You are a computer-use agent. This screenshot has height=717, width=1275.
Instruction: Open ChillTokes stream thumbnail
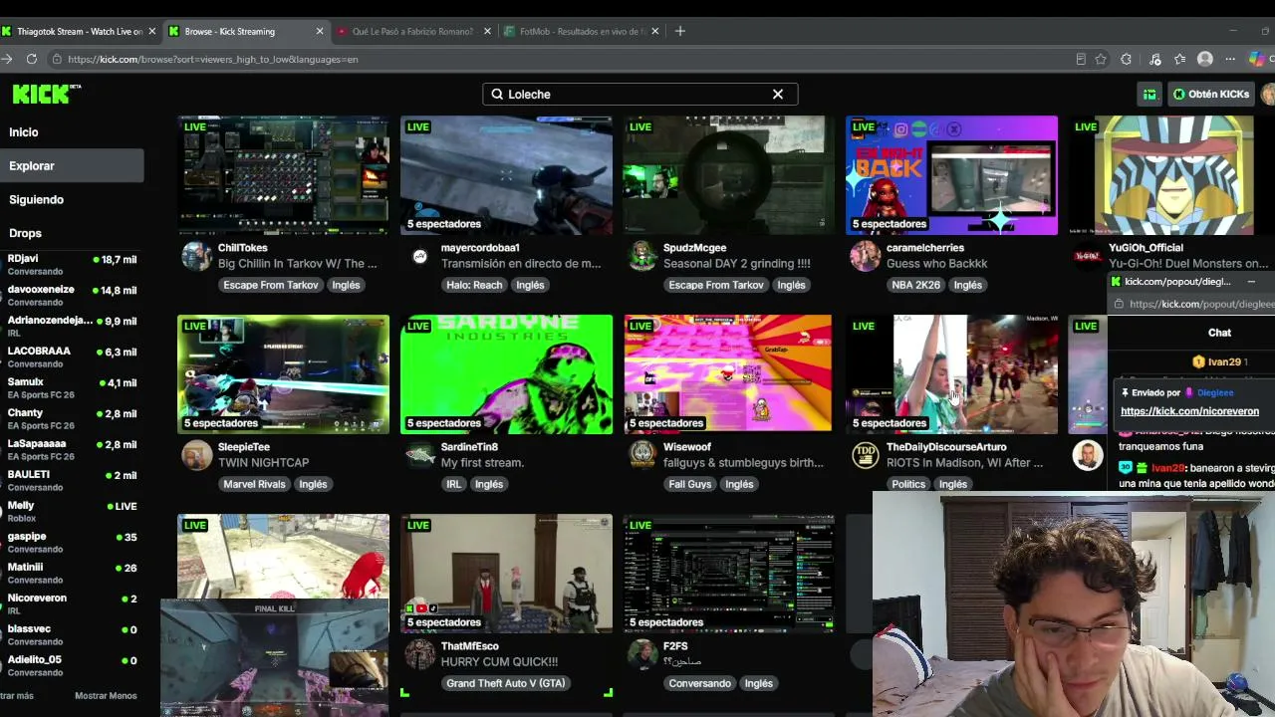tap(284, 175)
